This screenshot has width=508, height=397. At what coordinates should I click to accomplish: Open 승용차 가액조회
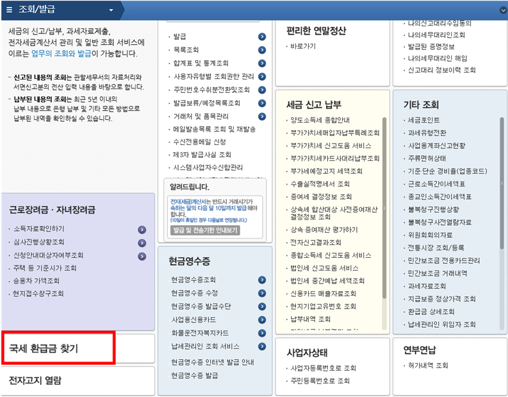[37, 281]
